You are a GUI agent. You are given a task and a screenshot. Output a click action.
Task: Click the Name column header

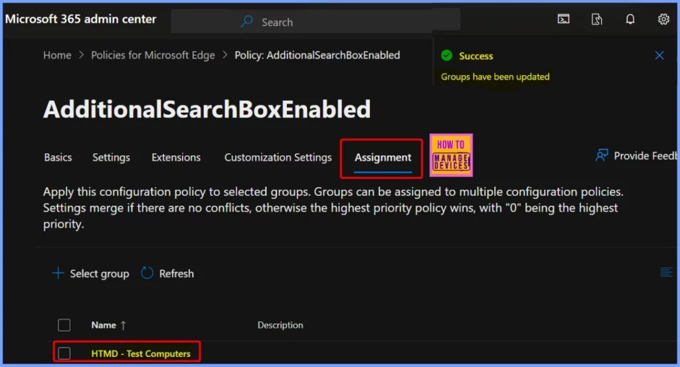point(104,325)
